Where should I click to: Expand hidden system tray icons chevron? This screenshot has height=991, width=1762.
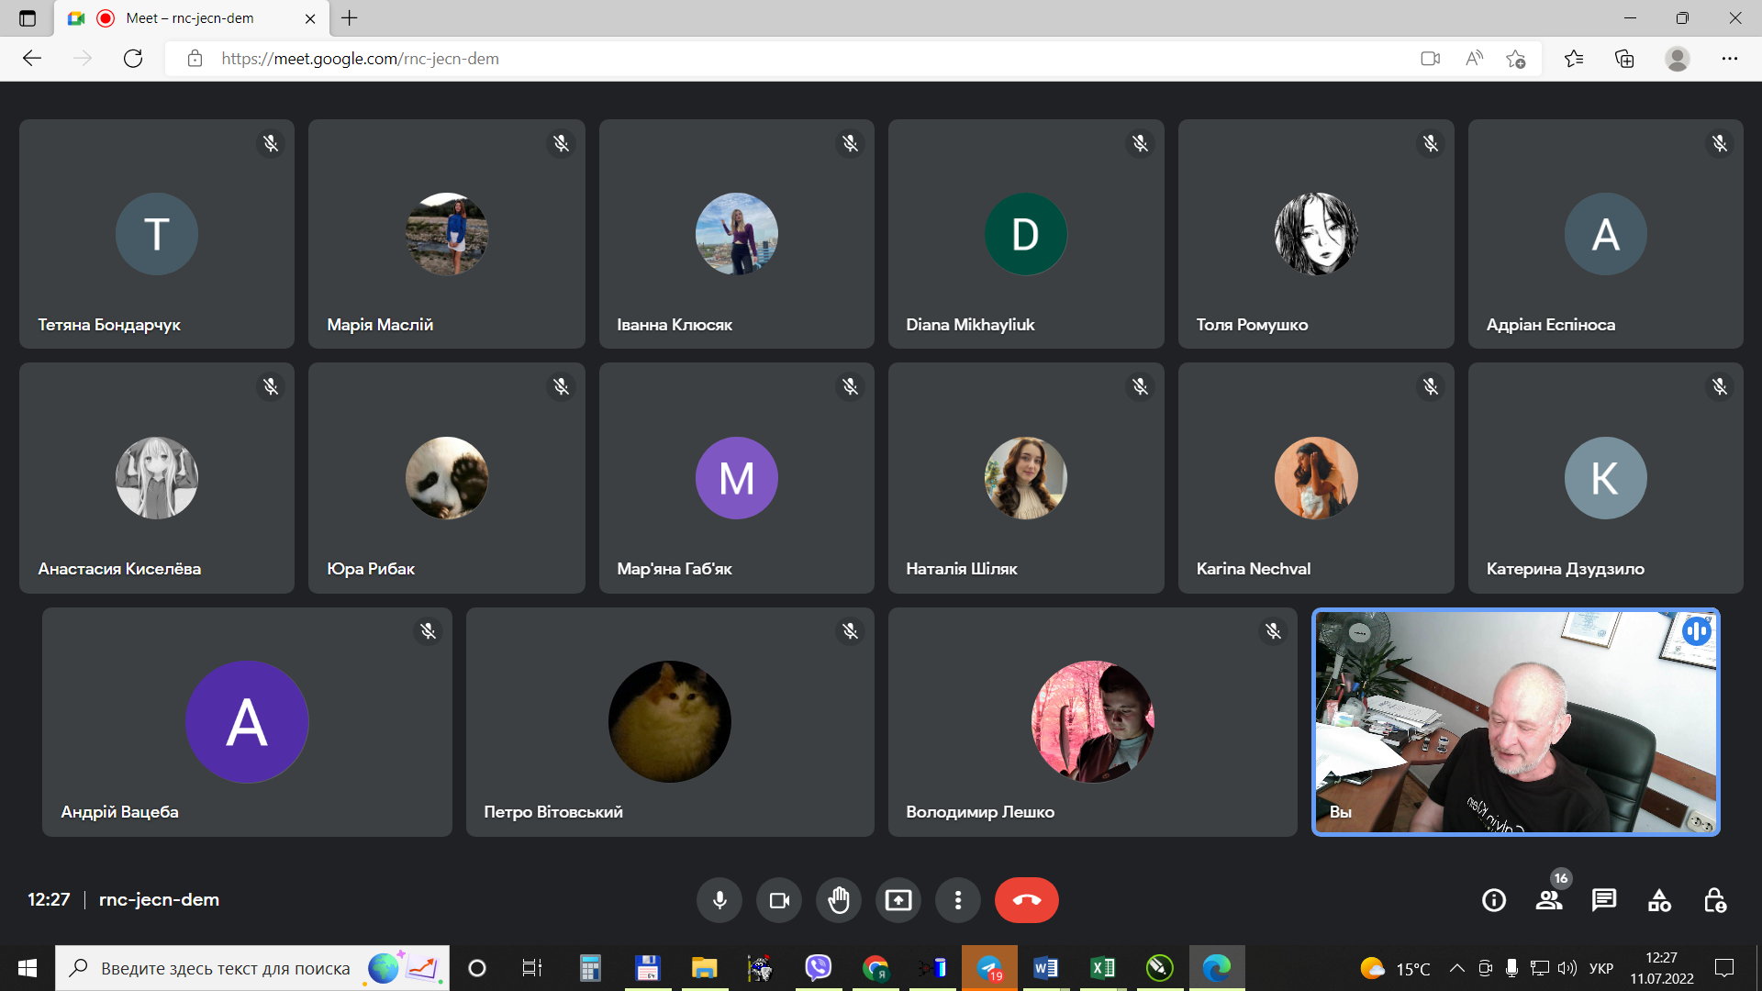pos(1456,968)
